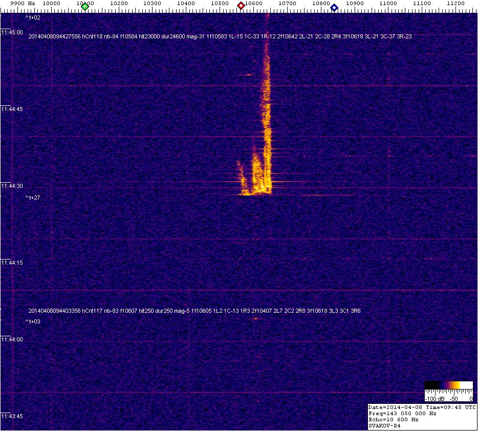Select the red diamond frequency marker
The image size is (478, 431).
coord(241,6)
